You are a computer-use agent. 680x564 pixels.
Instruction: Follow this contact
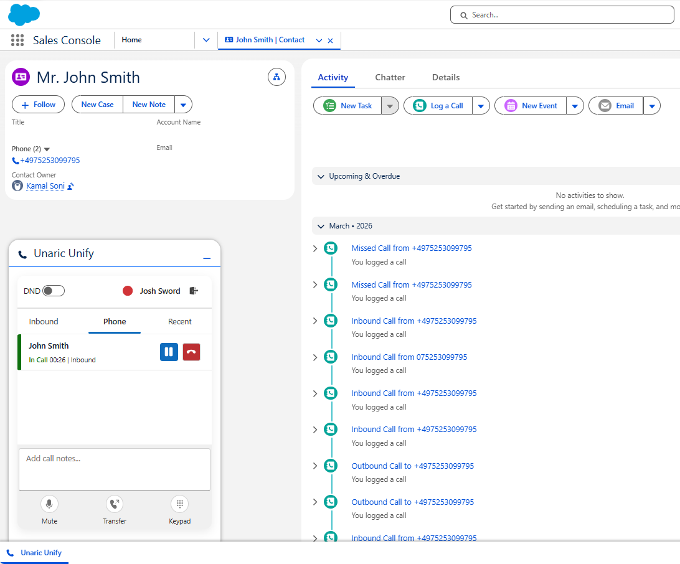38,105
